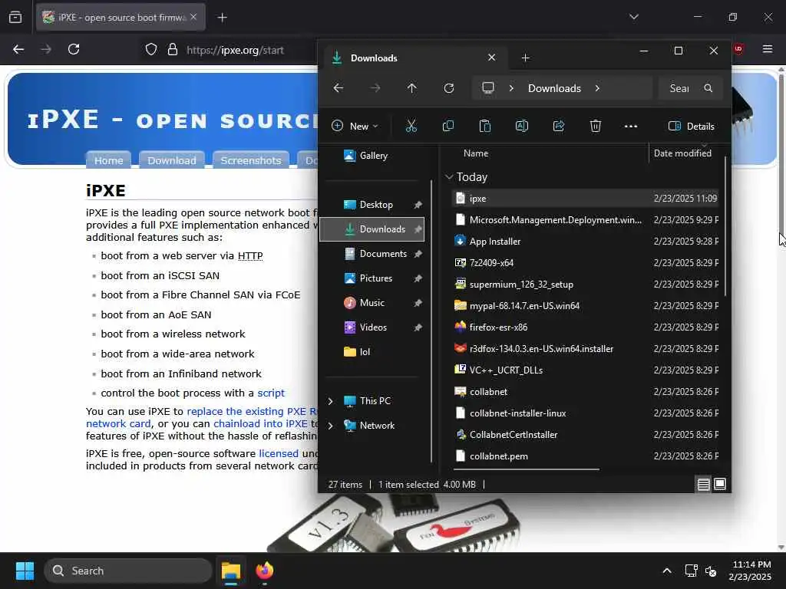Click the uBlock extension icon in Firefox toolbar
Screen dimensions: 786x589
coord(738,49)
